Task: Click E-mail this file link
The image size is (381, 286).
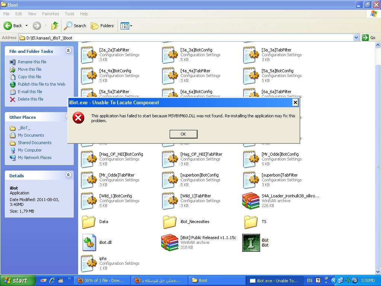Action: pyautogui.click(x=30, y=92)
